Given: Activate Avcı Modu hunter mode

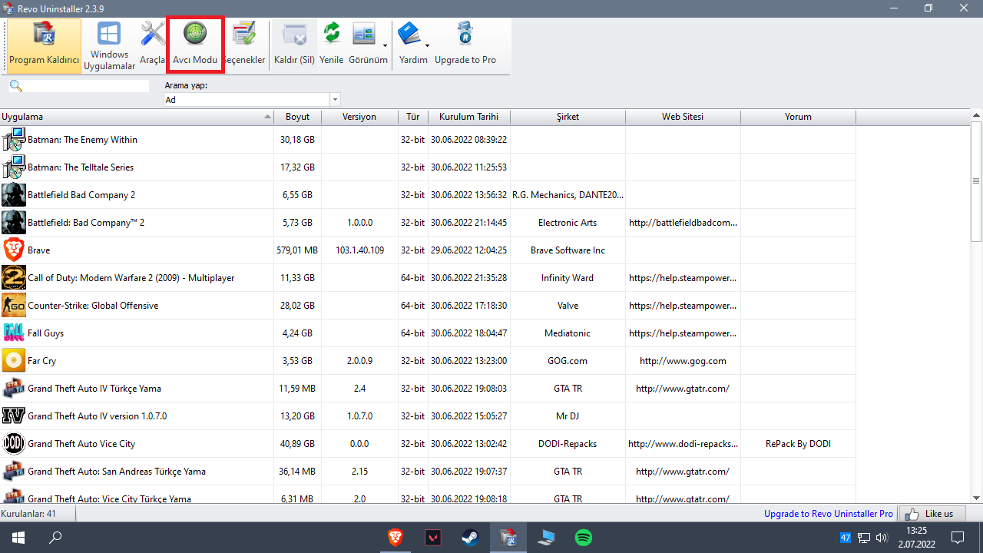Looking at the screenshot, I should 195,46.
